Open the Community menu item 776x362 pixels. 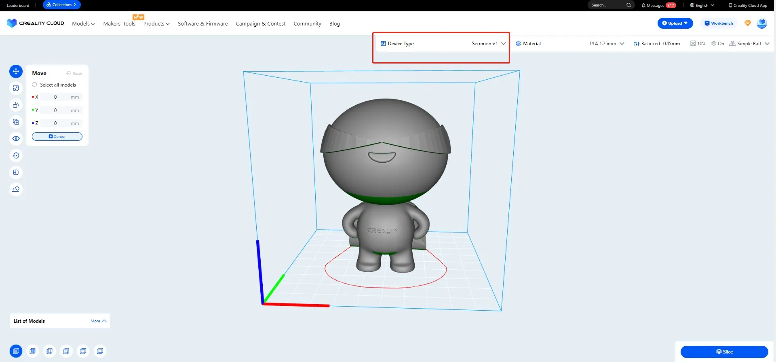[x=307, y=24]
